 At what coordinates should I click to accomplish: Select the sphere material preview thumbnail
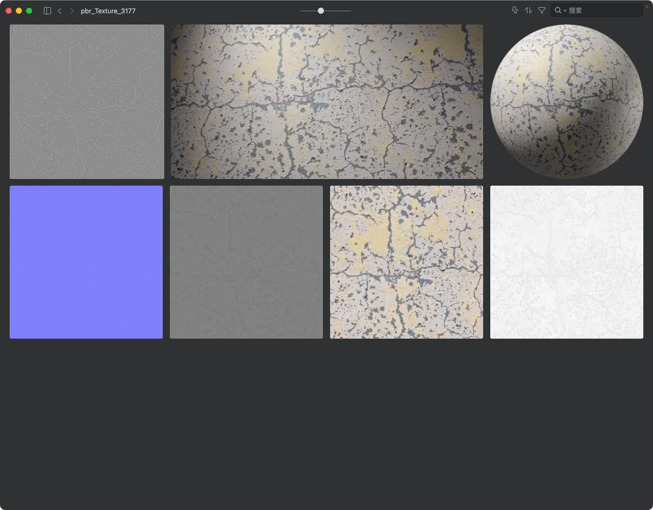[x=566, y=102]
